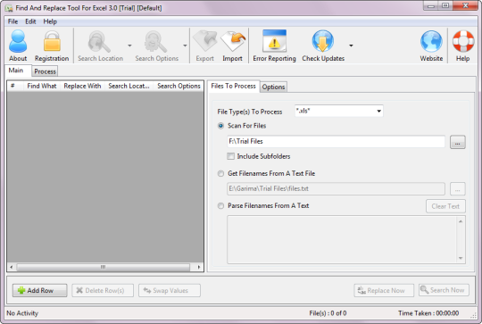Open the Help menu

point(50,21)
